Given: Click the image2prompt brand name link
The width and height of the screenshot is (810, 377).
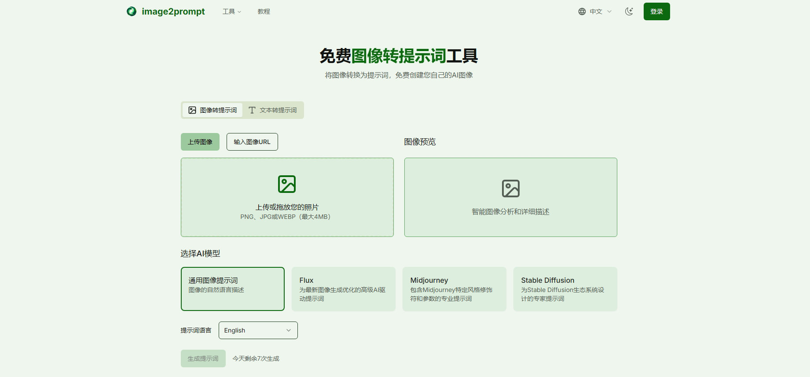Looking at the screenshot, I should pyautogui.click(x=173, y=11).
